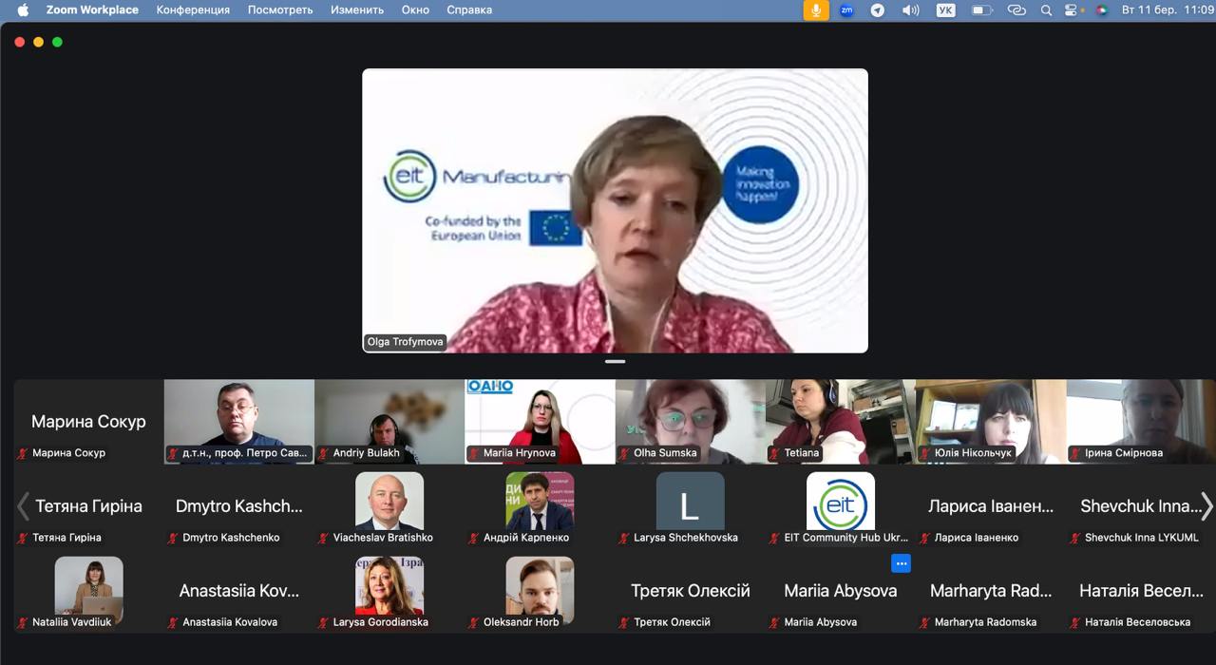
Task: Select Тетяна Гиріна's participant tile
Action: point(88,506)
